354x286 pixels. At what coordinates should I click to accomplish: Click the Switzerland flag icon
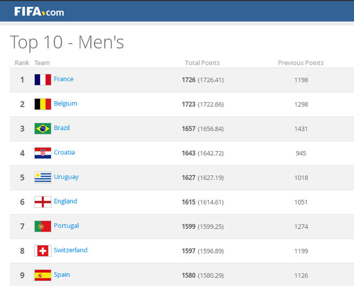[x=43, y=251]
